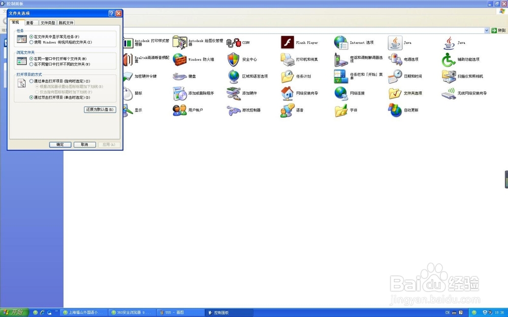Click the help question mark button
Image resolution: width=508 pixels, height=317 pixels.
[x=111, y=13]
